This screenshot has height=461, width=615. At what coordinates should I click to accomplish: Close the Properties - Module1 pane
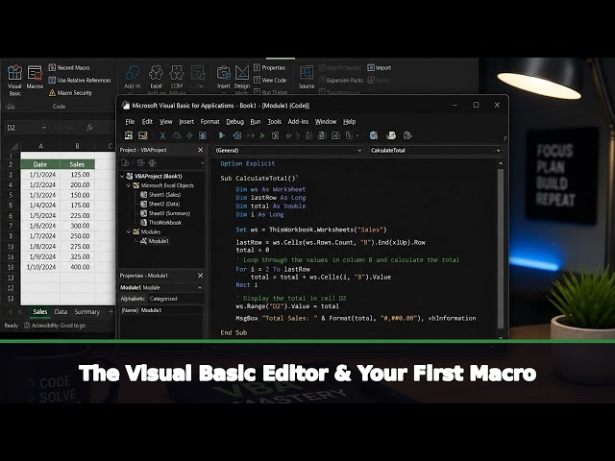[201, 276]
